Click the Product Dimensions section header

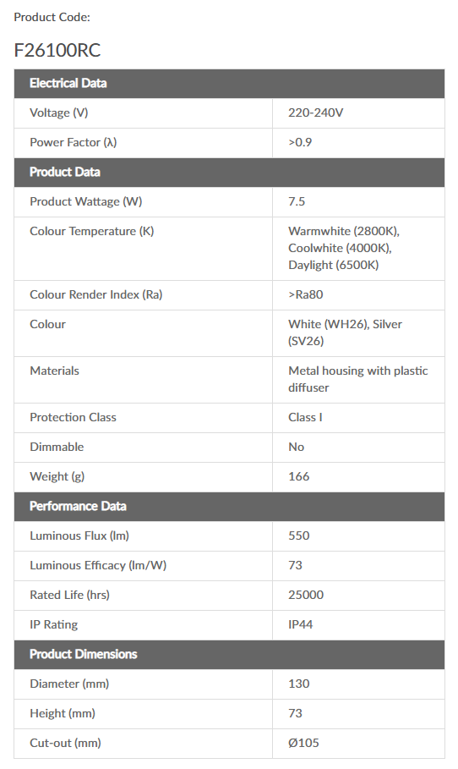pos(229,654)
